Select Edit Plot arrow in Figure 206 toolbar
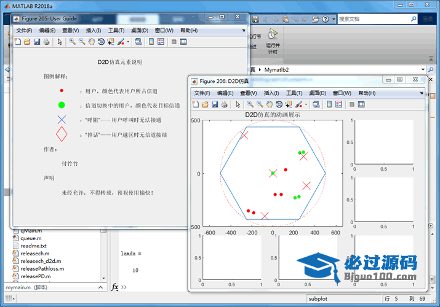The image size is (440, 307). coord(238,104)
